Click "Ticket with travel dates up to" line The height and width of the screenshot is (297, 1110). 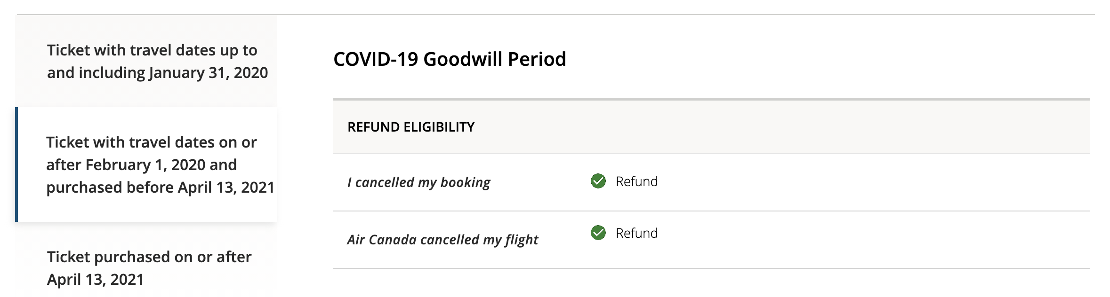click(x=152, y=50)
